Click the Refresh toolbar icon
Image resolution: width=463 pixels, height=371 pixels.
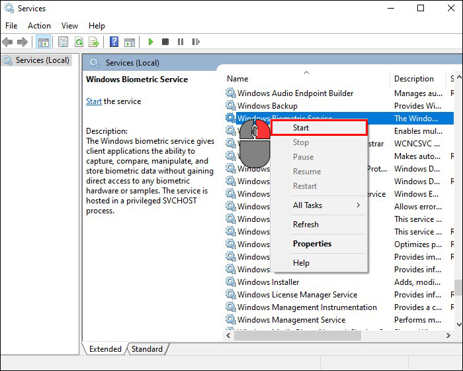pos(79,42)
